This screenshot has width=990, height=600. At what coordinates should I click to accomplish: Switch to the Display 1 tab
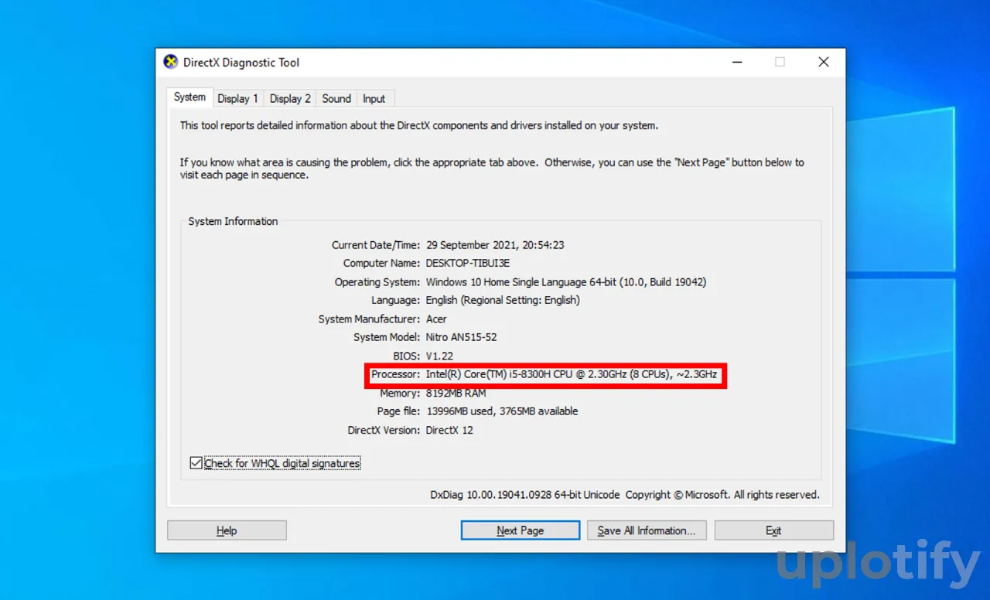point(237,99)
